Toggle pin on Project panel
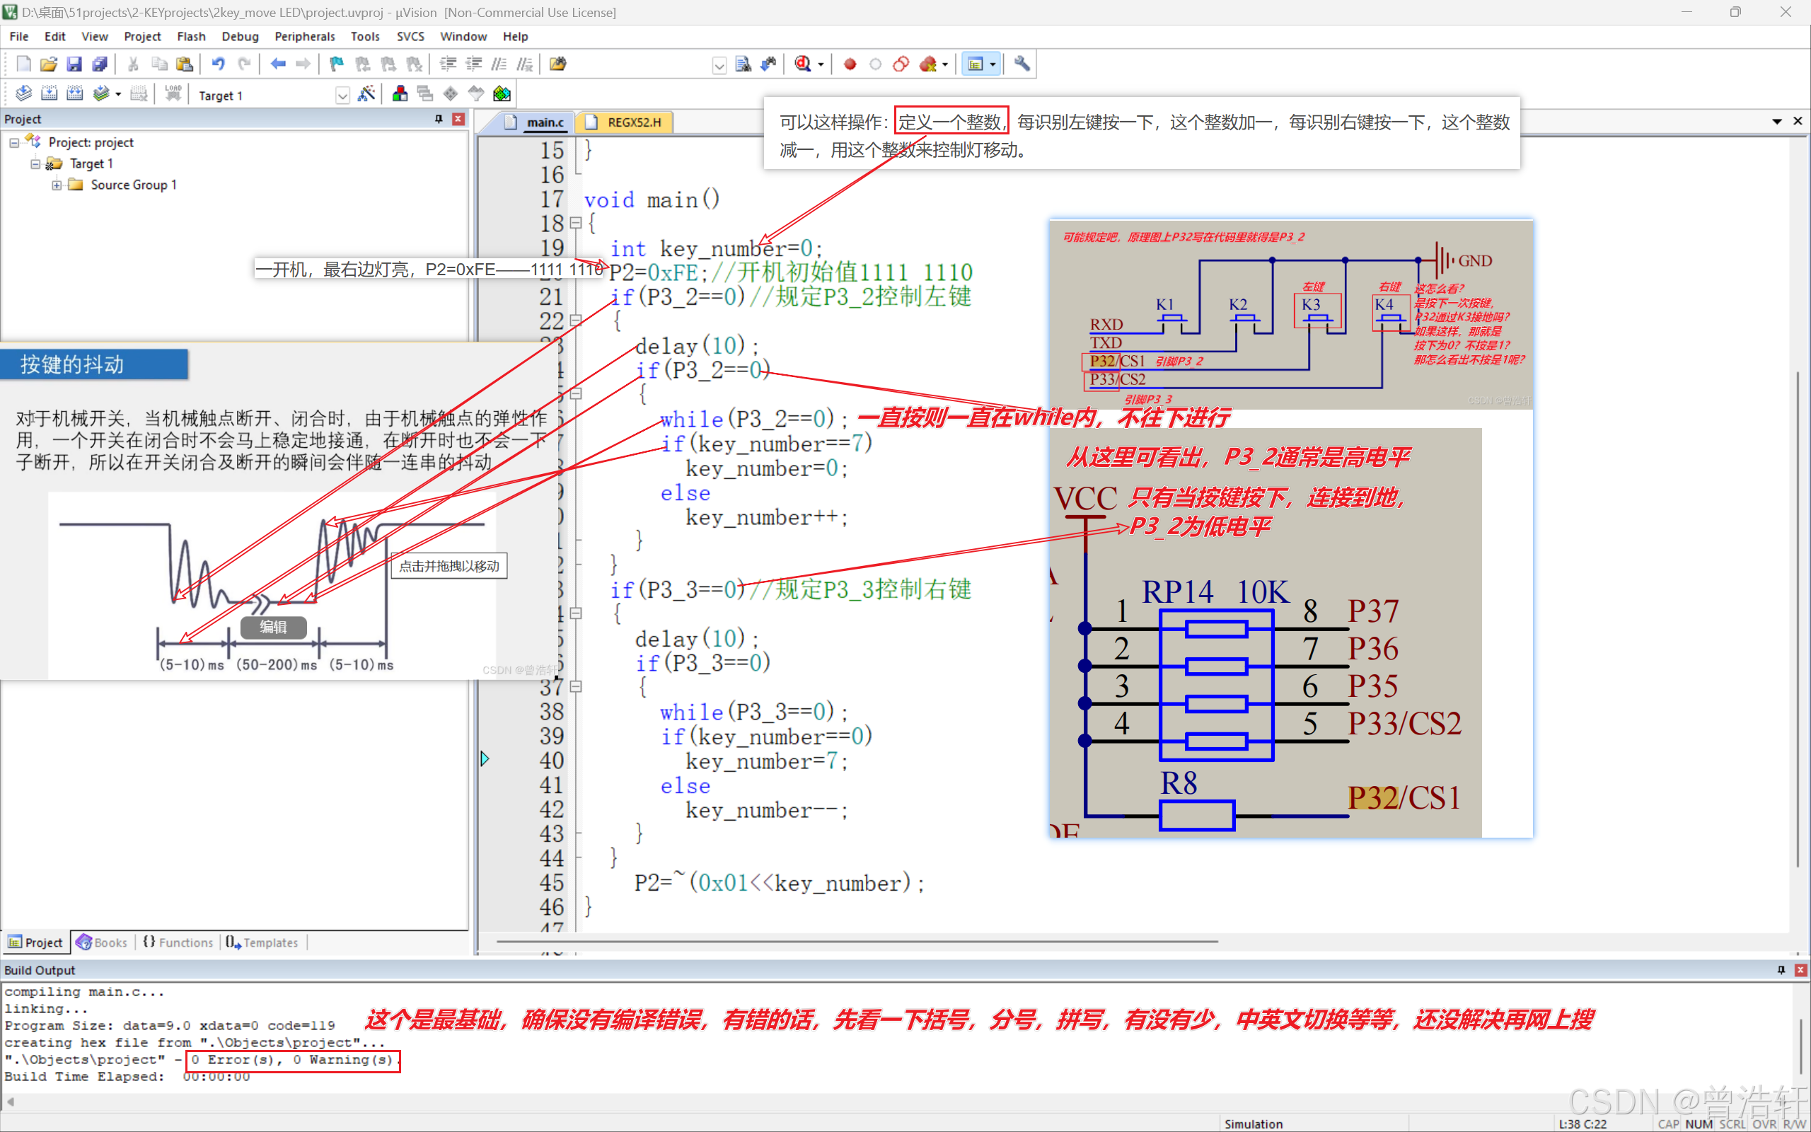Screen dimensions: 1811x1132 point(439,119)
